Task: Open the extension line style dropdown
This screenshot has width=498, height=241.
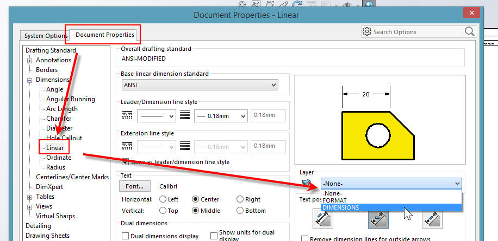Action: pos(157,147)
